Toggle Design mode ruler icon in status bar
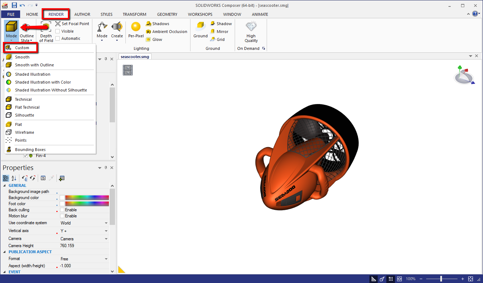Viewport: 483px width, 283px height. [374, 279]
